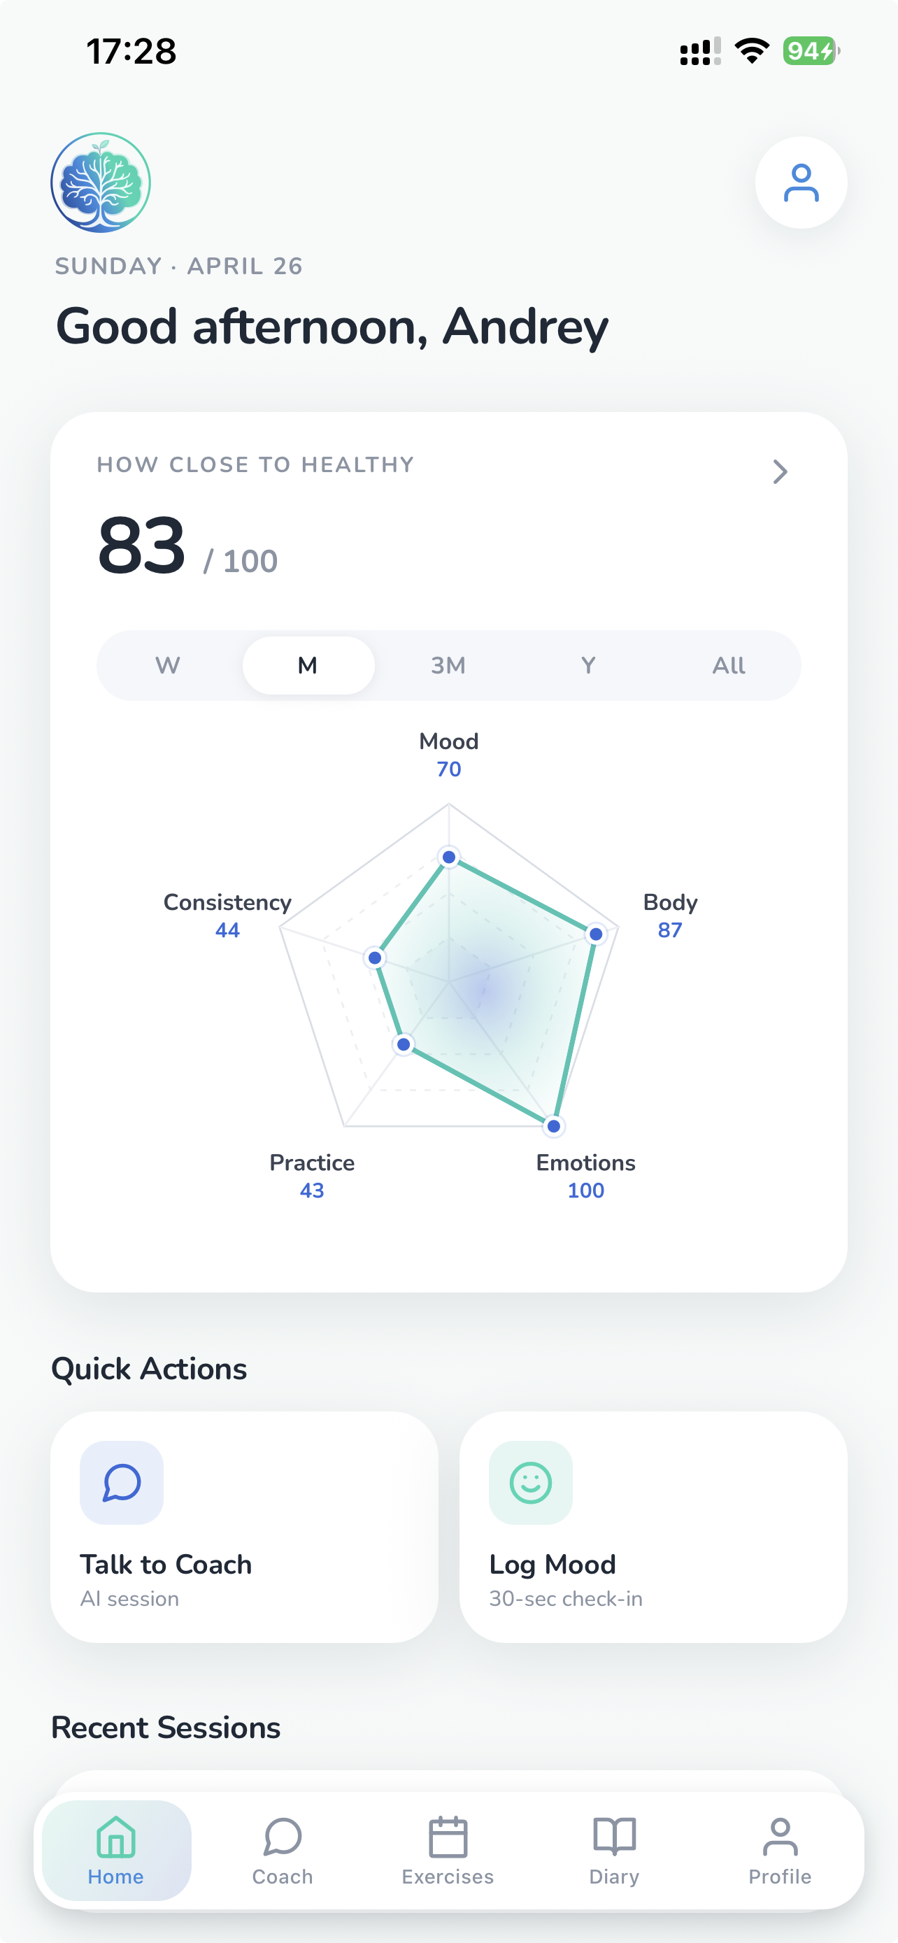Screen dimensions: 898x1943
Task: Switch to the Y yearly range
Action: click(x=587, y=664)
